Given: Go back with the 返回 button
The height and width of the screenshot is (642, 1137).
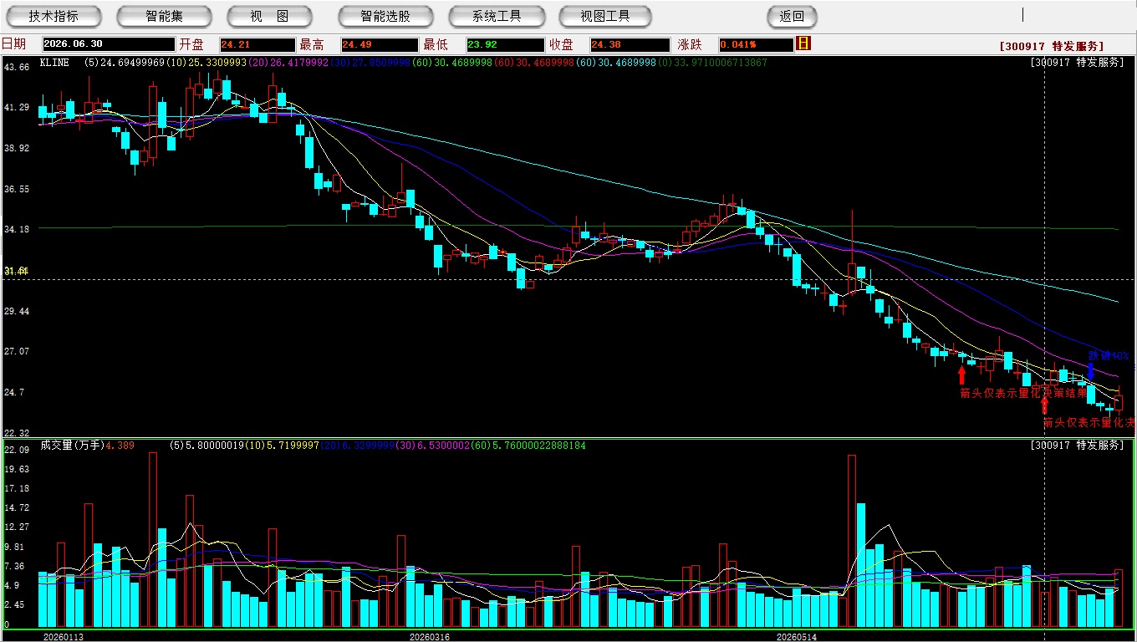Looking at the screenshot, I should coord(792,16).
